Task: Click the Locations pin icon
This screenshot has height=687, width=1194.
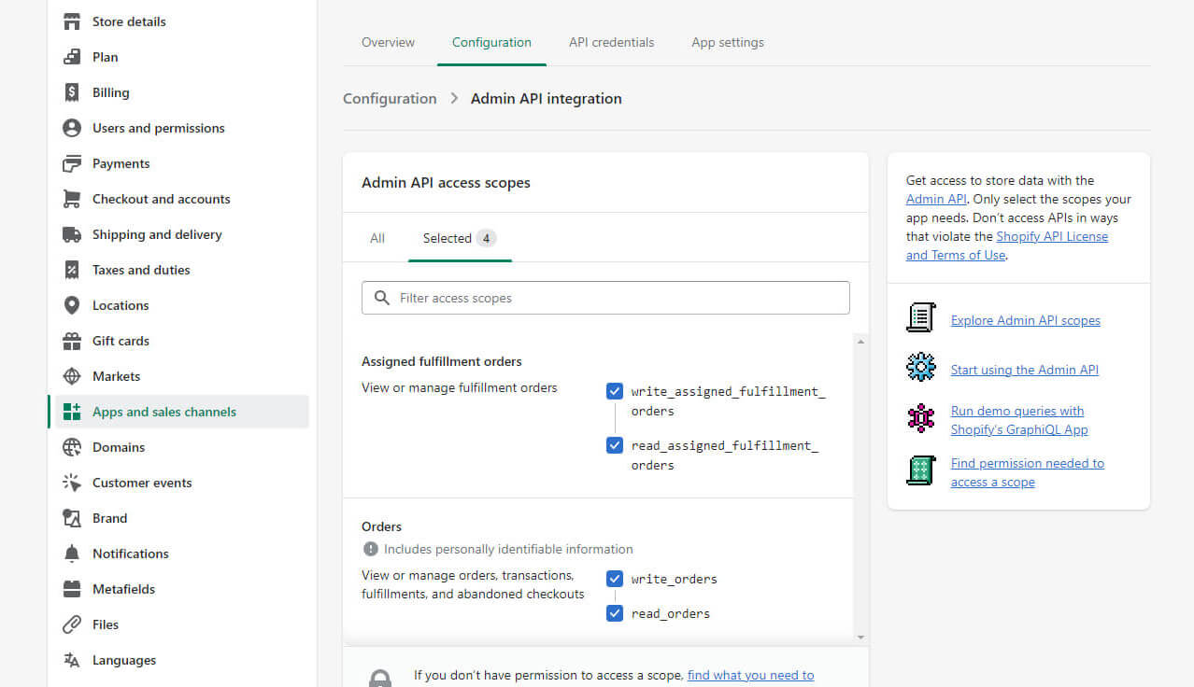Action: [72, 305]
